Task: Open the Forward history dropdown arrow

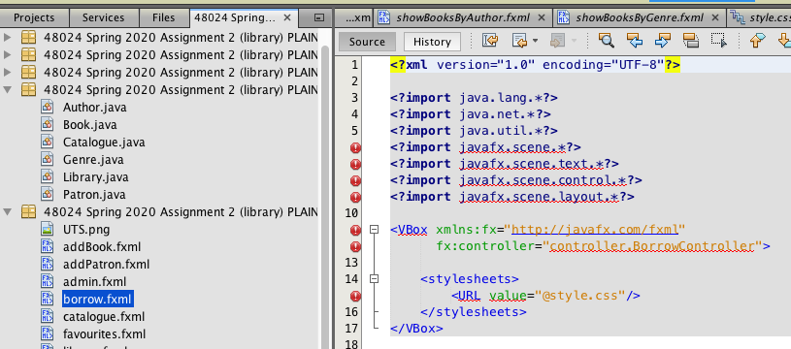Action: tap(574, 41)
